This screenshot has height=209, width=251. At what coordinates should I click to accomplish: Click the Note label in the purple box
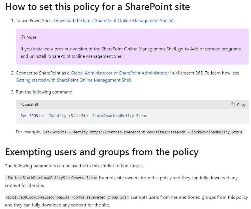coord(31,37)
